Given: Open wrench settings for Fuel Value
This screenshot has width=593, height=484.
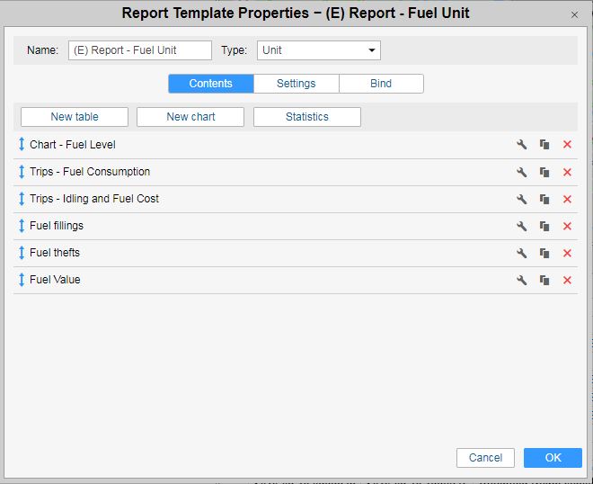Looking at the screenshot, I should [521, 280].
